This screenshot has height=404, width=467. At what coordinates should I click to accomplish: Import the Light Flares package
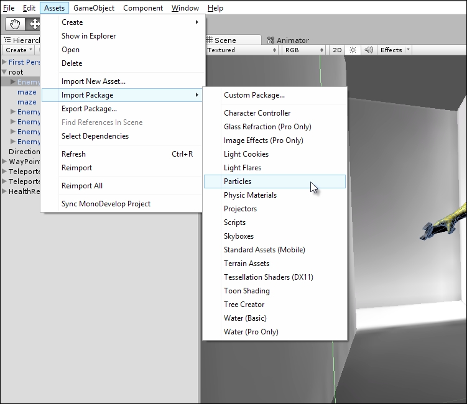point(275,168)
